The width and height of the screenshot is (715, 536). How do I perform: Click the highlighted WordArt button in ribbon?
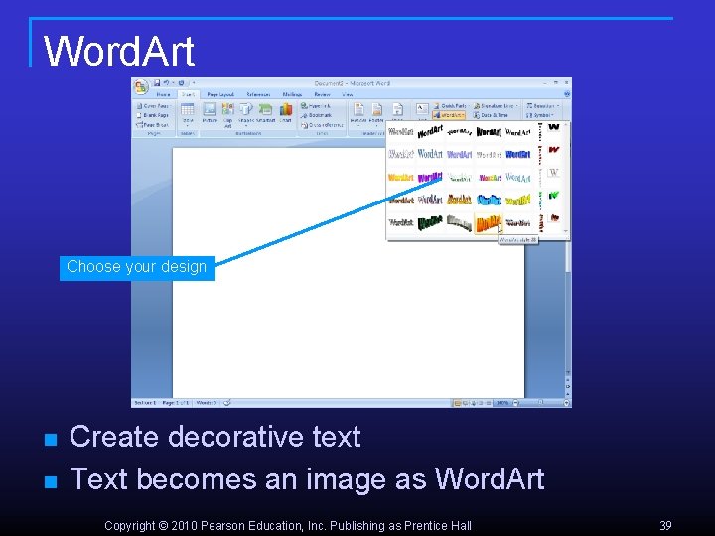[449, 115]
